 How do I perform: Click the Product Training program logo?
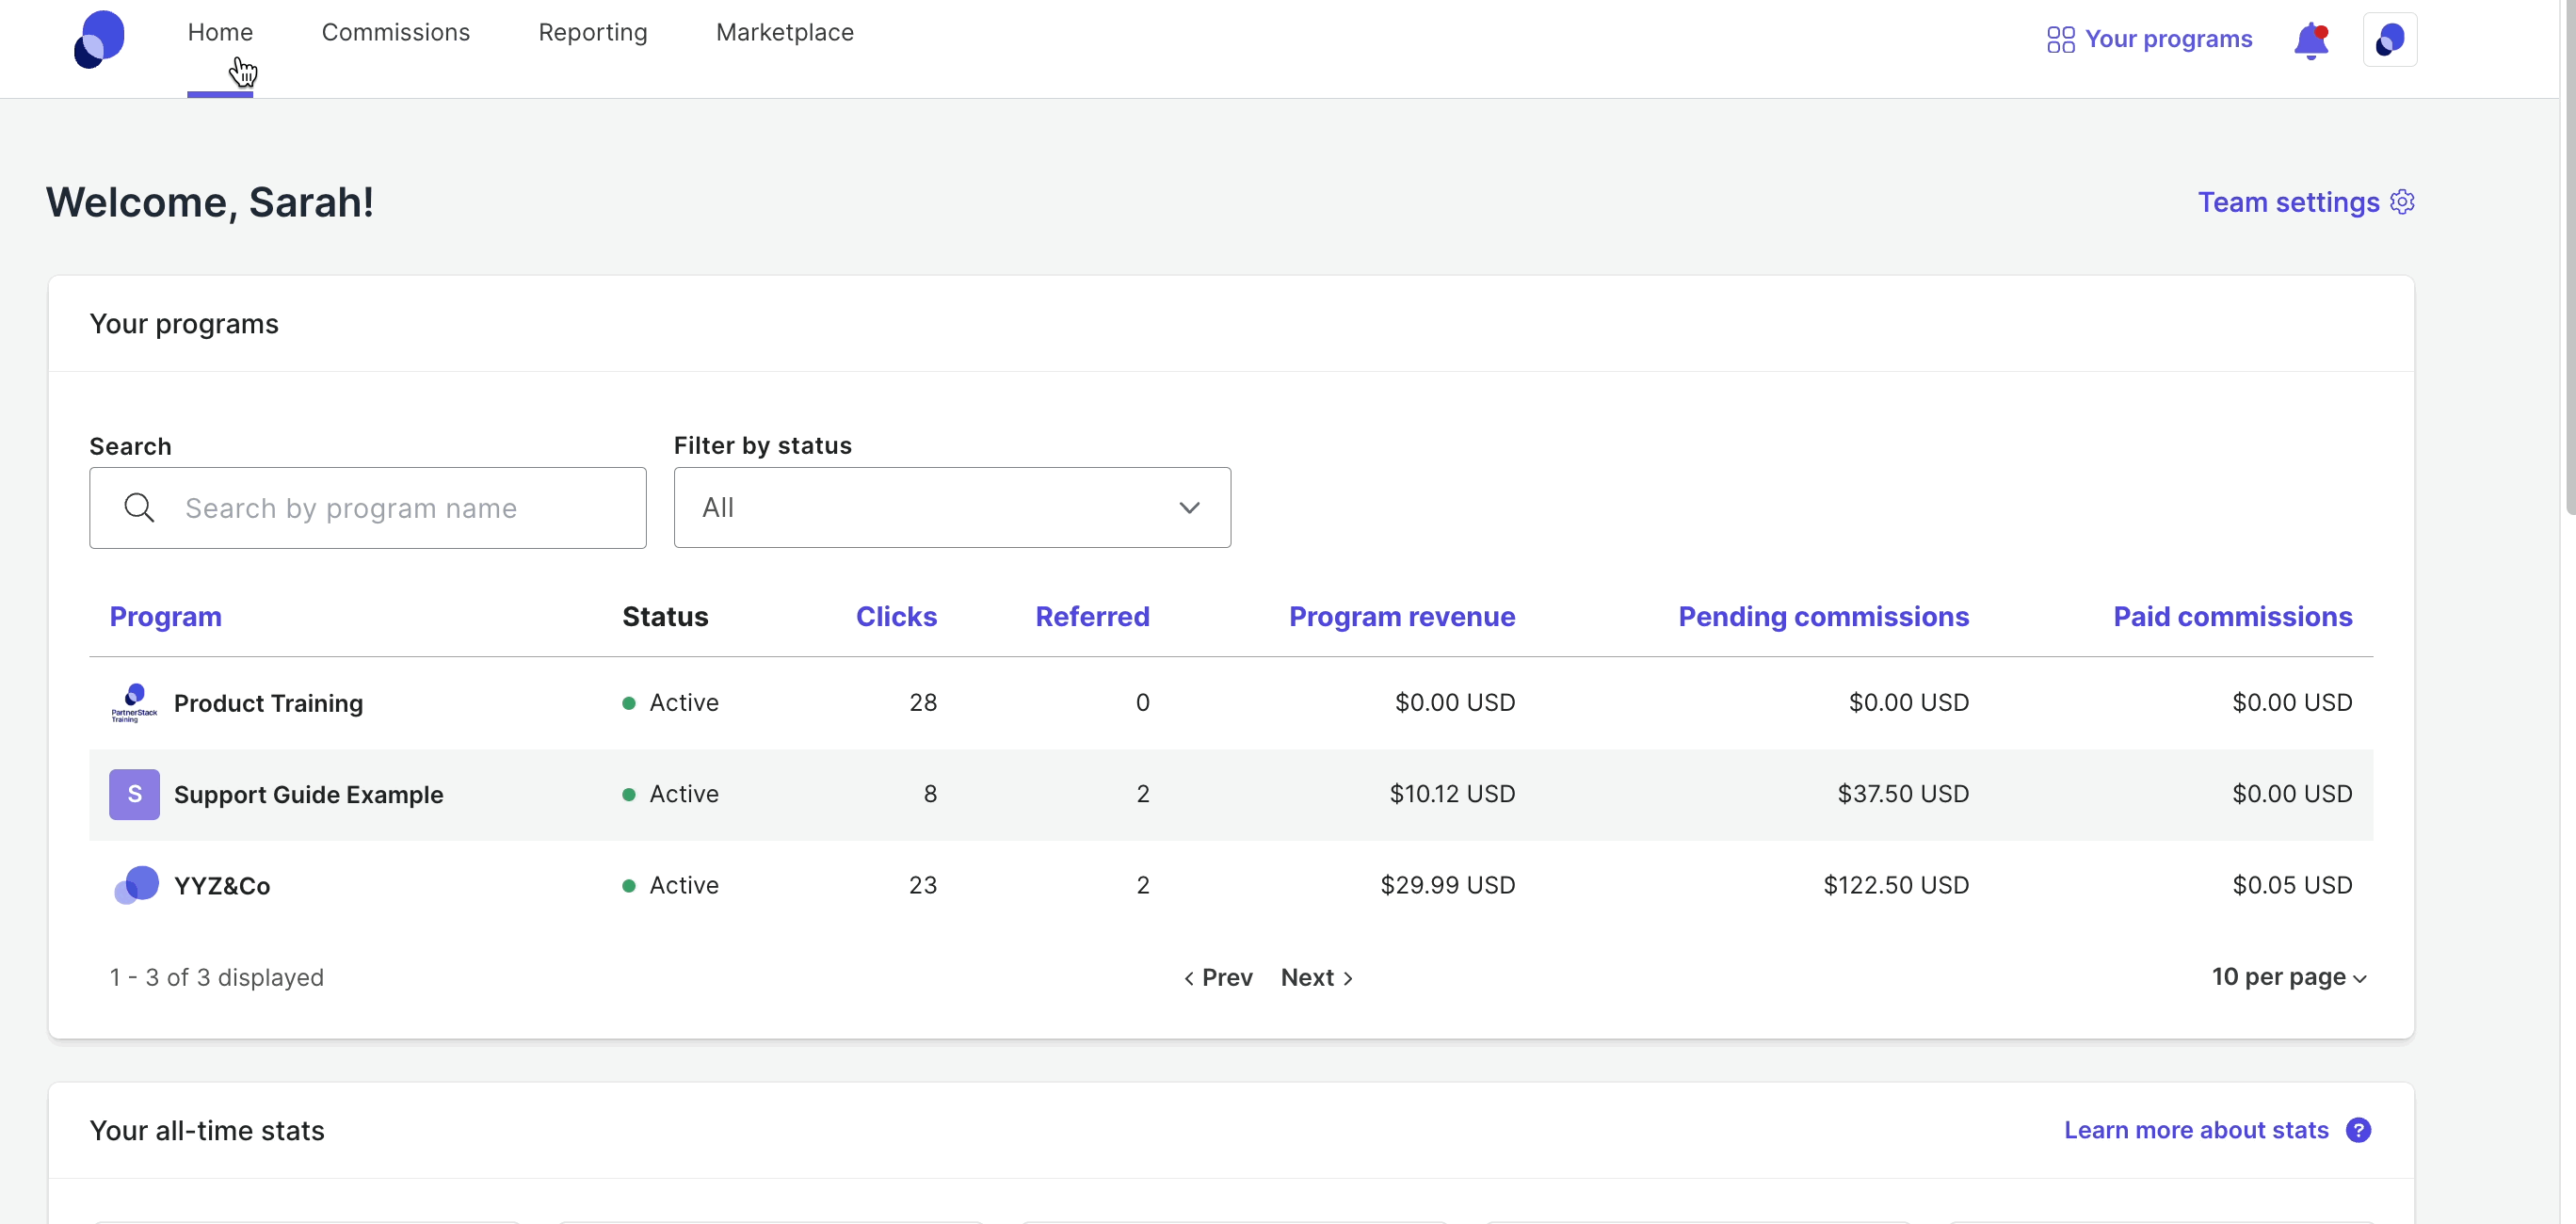pyautogui.click(x=134, y=703)
